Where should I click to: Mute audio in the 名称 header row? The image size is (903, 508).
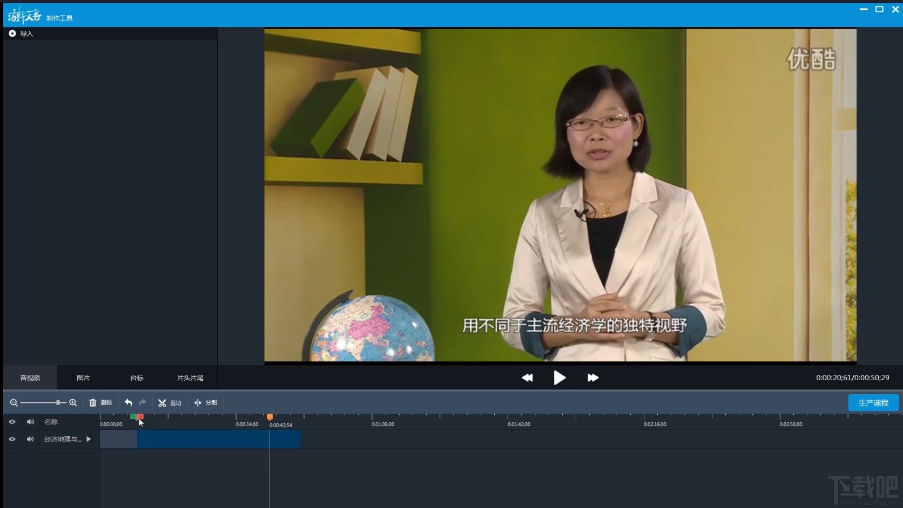click(30, 422)
